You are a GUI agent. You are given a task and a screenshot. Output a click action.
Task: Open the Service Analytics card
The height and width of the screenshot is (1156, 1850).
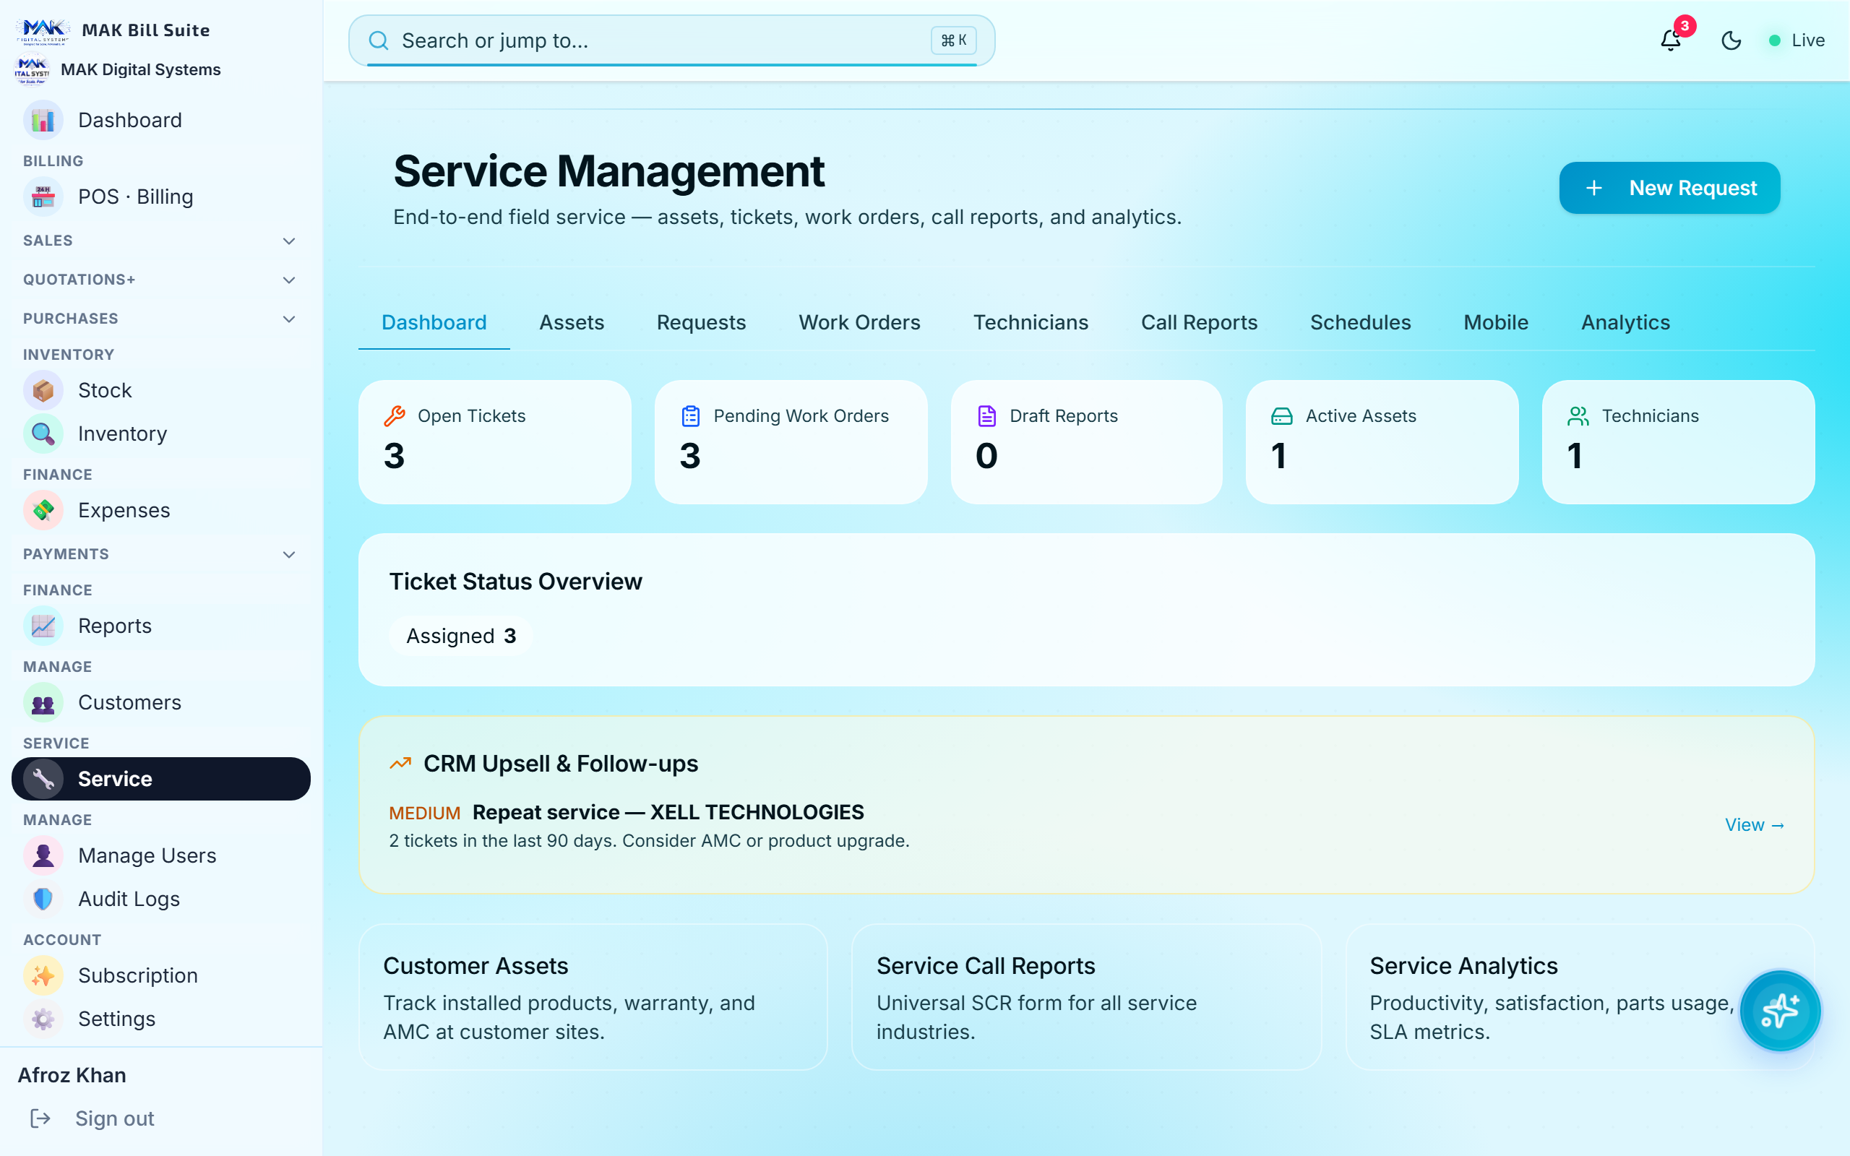(x=1580, y=997)
